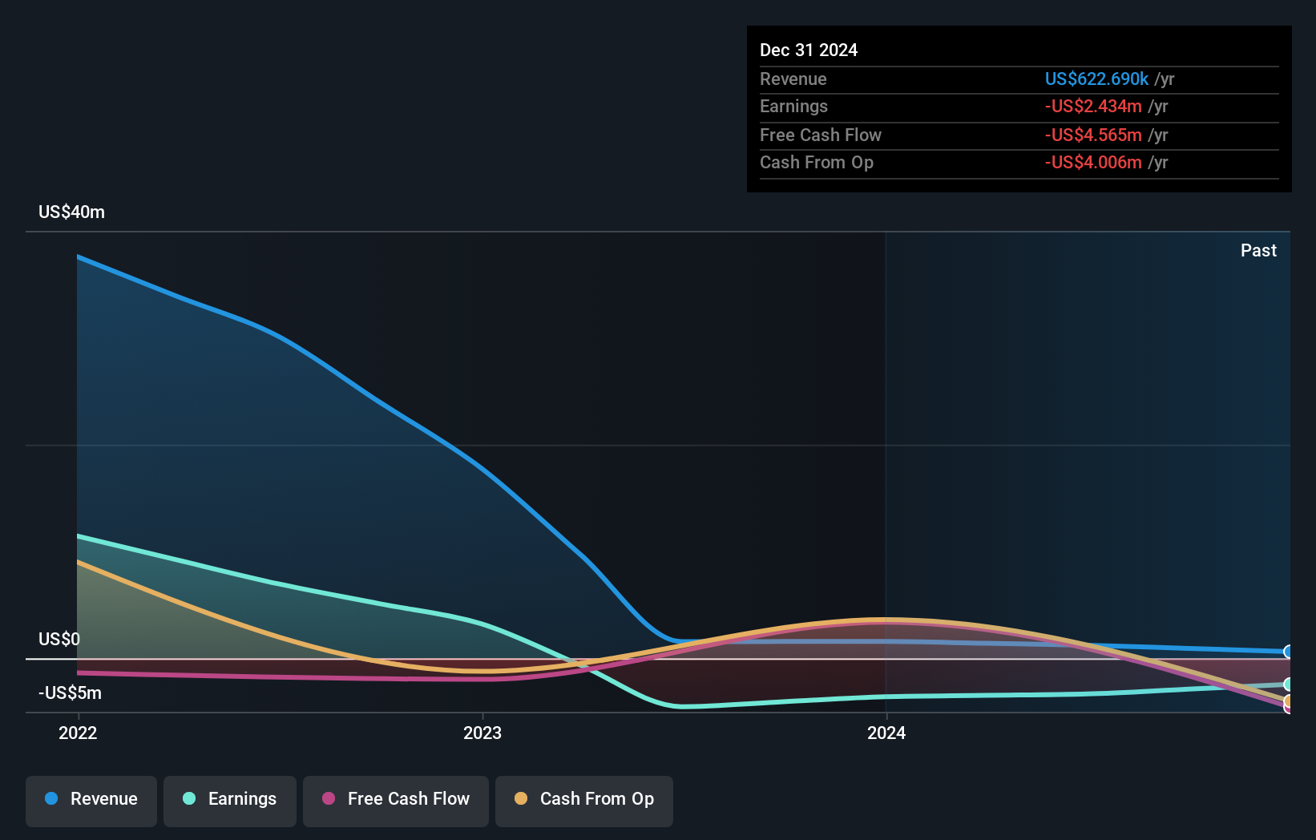Switch to the Past section of chart
The image size is (1316, 840).
(1258, 250)
